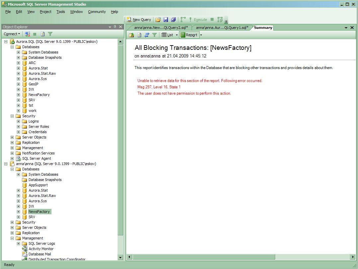The image size is (358, 269).
Task: Click the ARC database cylinder icon
Action: tap(25, 63)
